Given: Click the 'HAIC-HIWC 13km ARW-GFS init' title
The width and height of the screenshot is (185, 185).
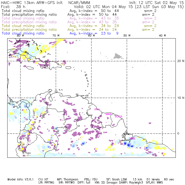Looking at the screenshot, I should (x=32, y=2).
